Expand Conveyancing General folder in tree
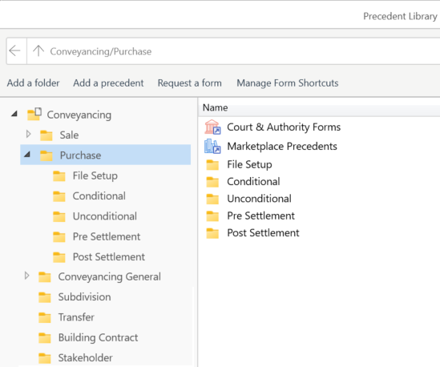 point(27,276)
